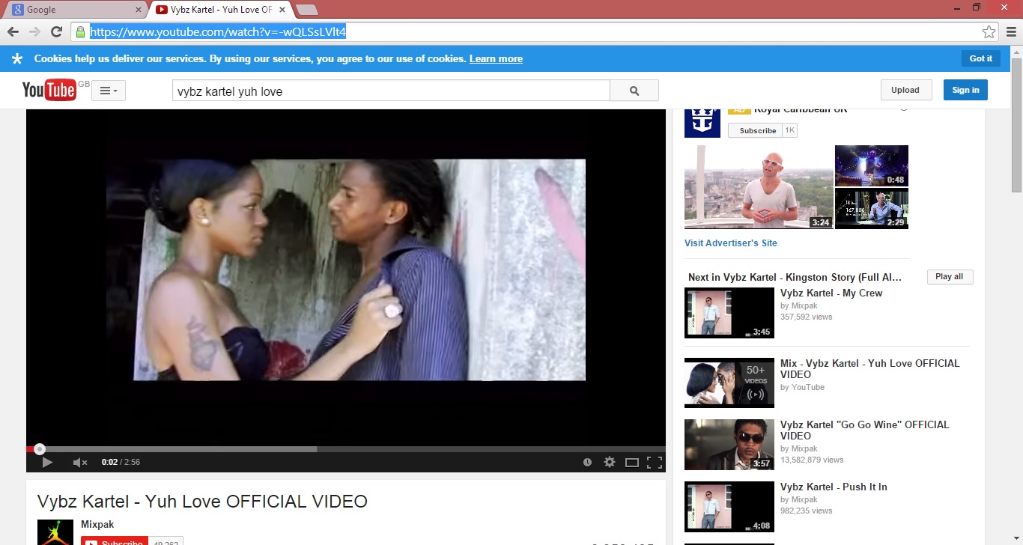The height and width of the screenshot is (545, 1023).
Task: Select the browser address bar
Action: [535, 31]
